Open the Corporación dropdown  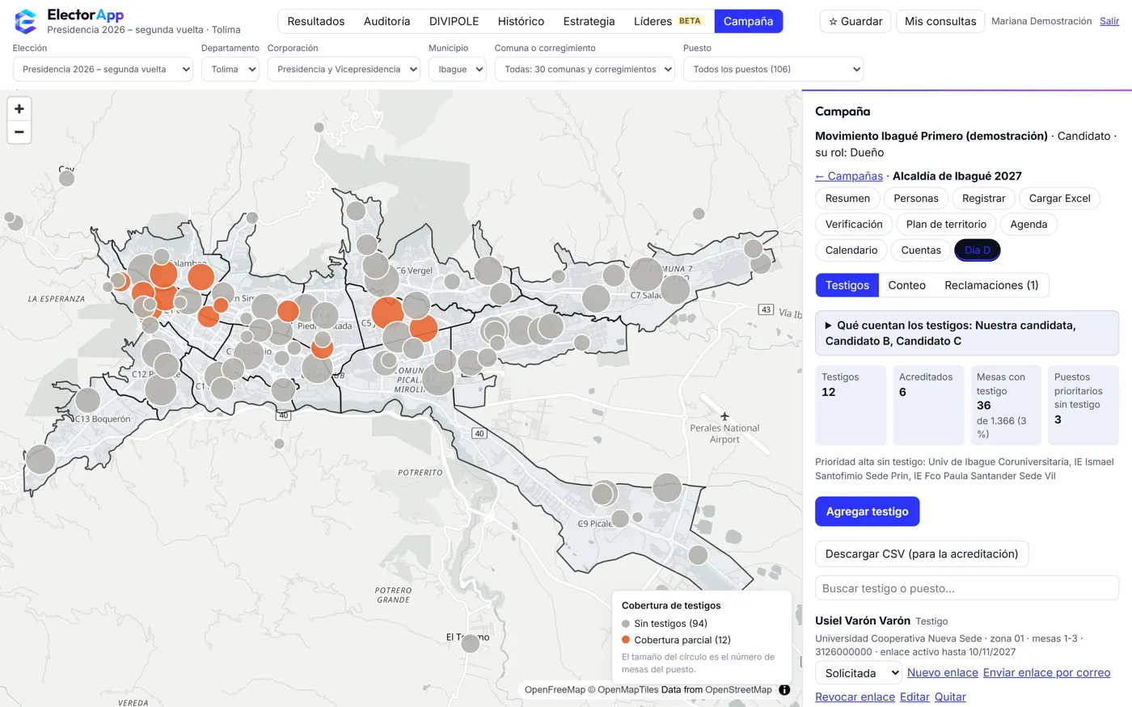(x=344, y=69)
